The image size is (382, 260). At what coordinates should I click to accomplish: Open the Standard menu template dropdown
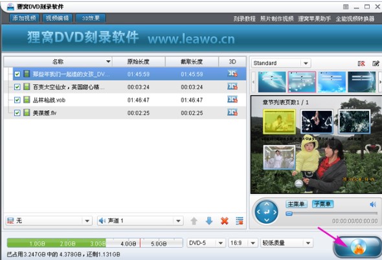point(281,63)
